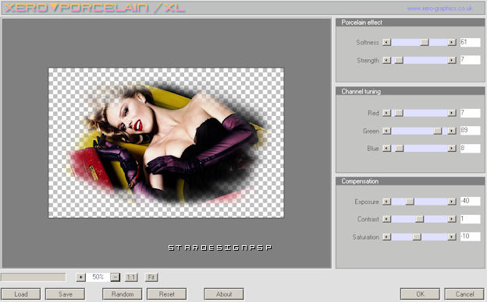487x302 pixels.
Task: Confirm the effect with OK
Action: (420, 294)
